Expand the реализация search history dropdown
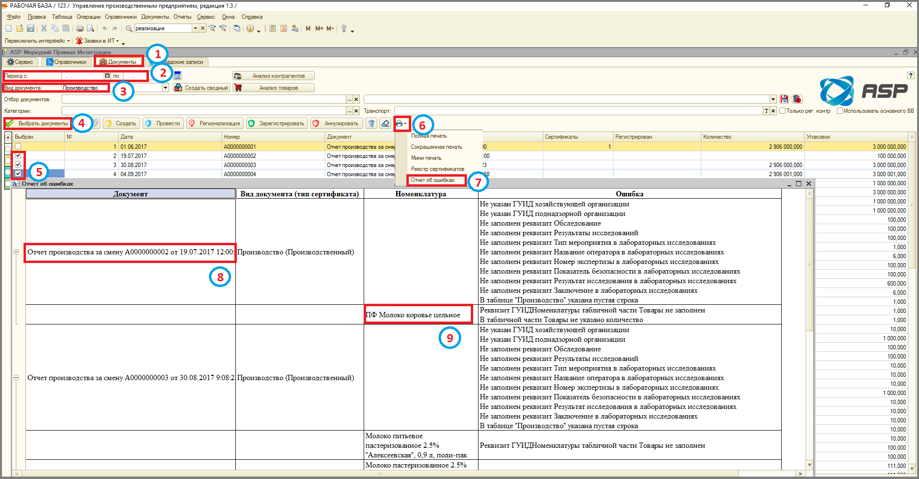Screen dimensions: 919x479 195,28
